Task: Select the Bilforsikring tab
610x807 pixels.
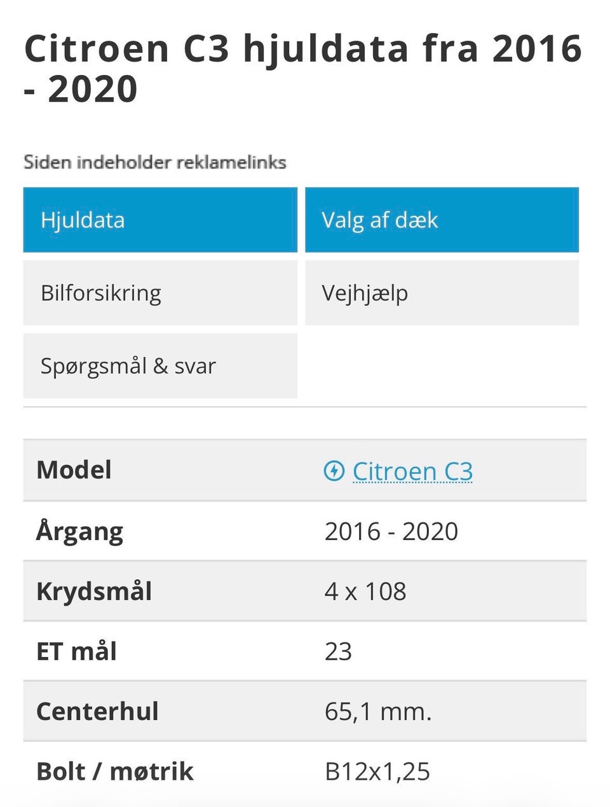Action: 160,293
